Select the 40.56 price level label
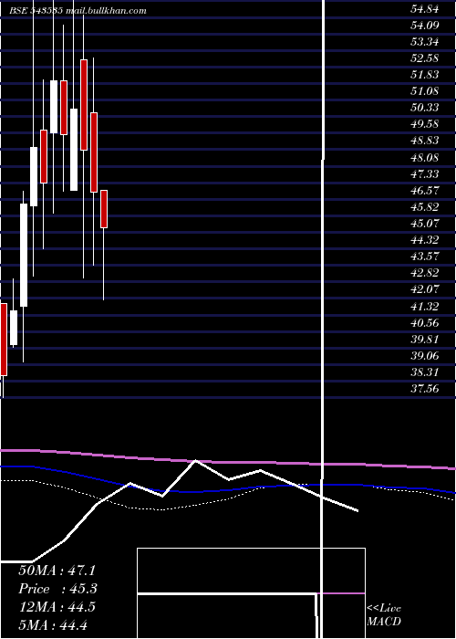Viewport: 456px width, 639px height. point(424,323)
